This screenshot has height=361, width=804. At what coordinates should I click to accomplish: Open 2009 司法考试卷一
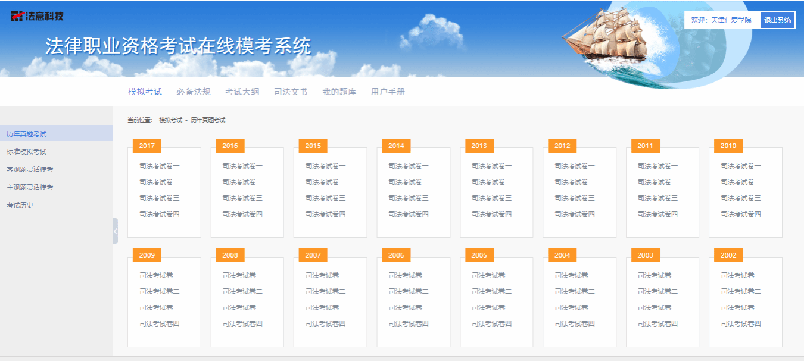160,275
